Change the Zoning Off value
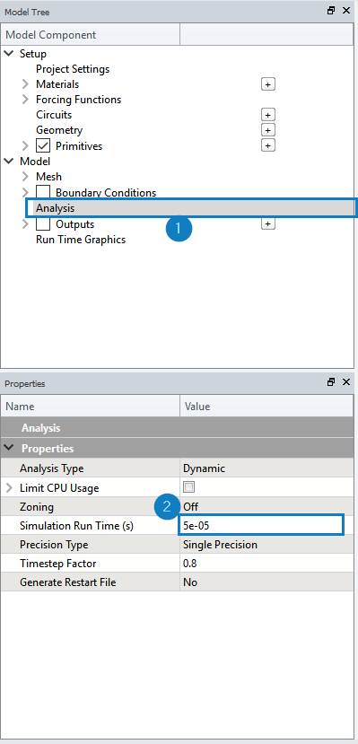Image resolution: width=358 pixels, height=744 pixels. (x=266, y=507)
